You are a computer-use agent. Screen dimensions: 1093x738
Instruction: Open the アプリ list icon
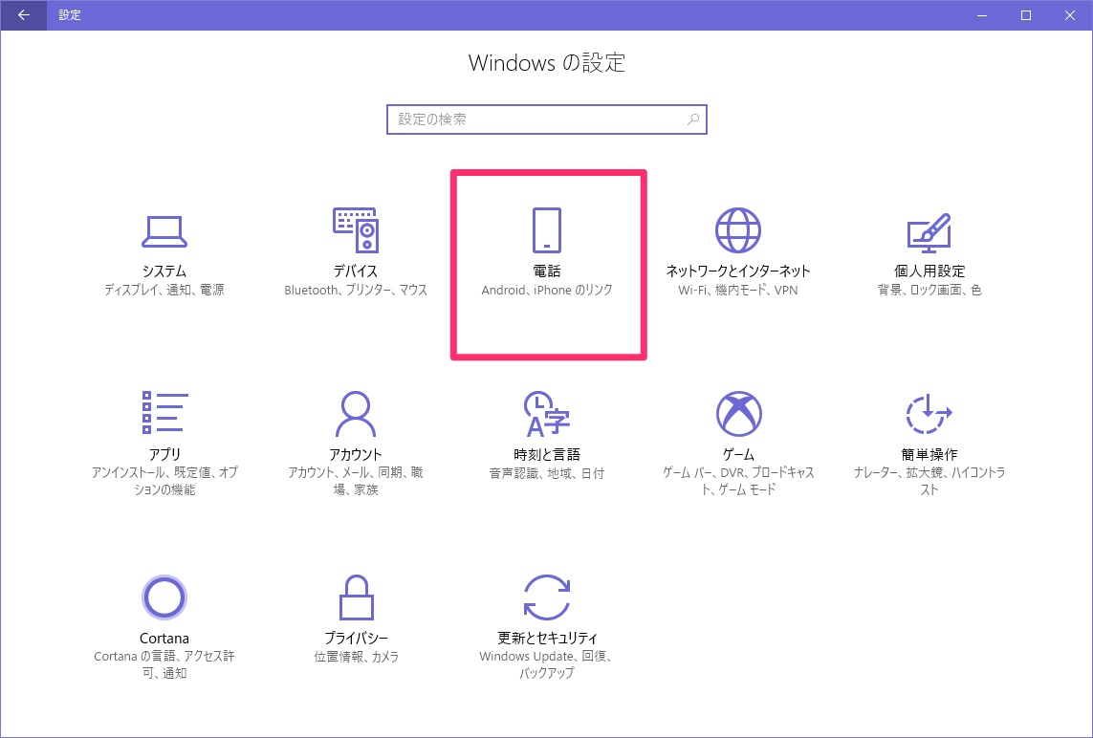[x=164, y=412]
